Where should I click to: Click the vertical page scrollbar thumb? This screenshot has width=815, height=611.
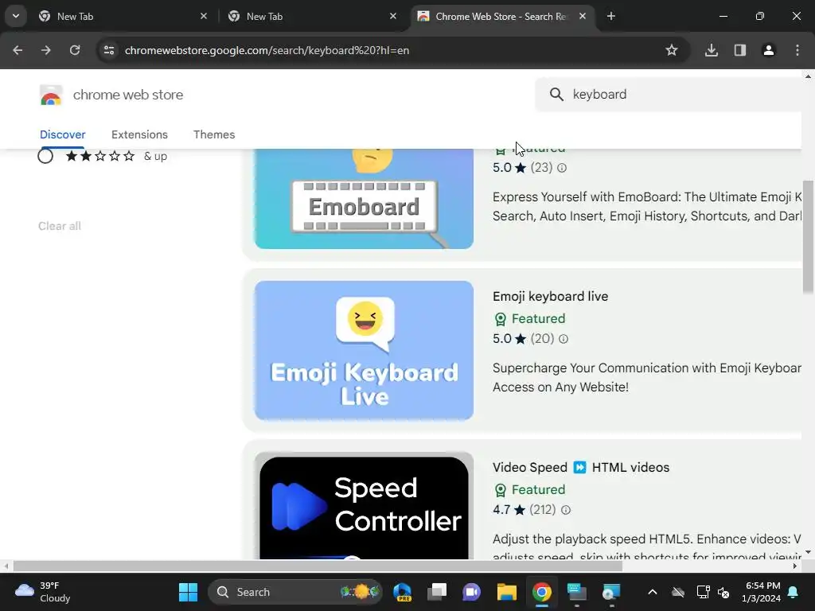click(808, 236)
